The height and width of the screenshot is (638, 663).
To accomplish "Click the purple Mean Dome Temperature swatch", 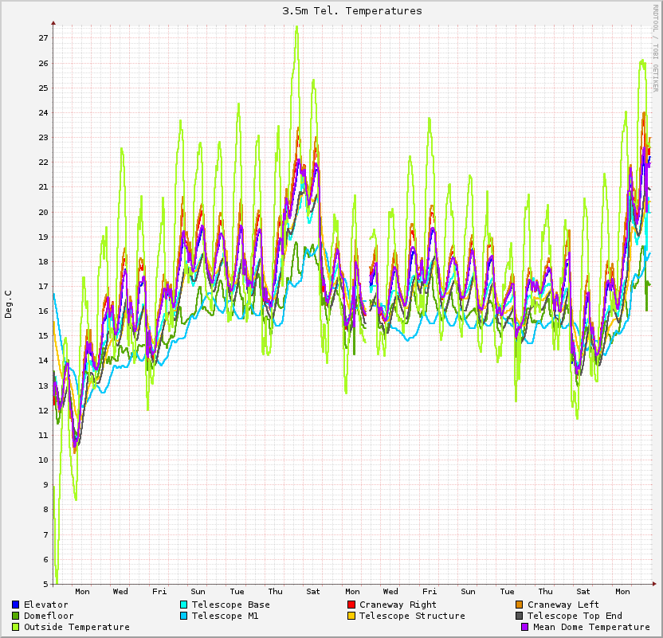I will pos(525,627).
